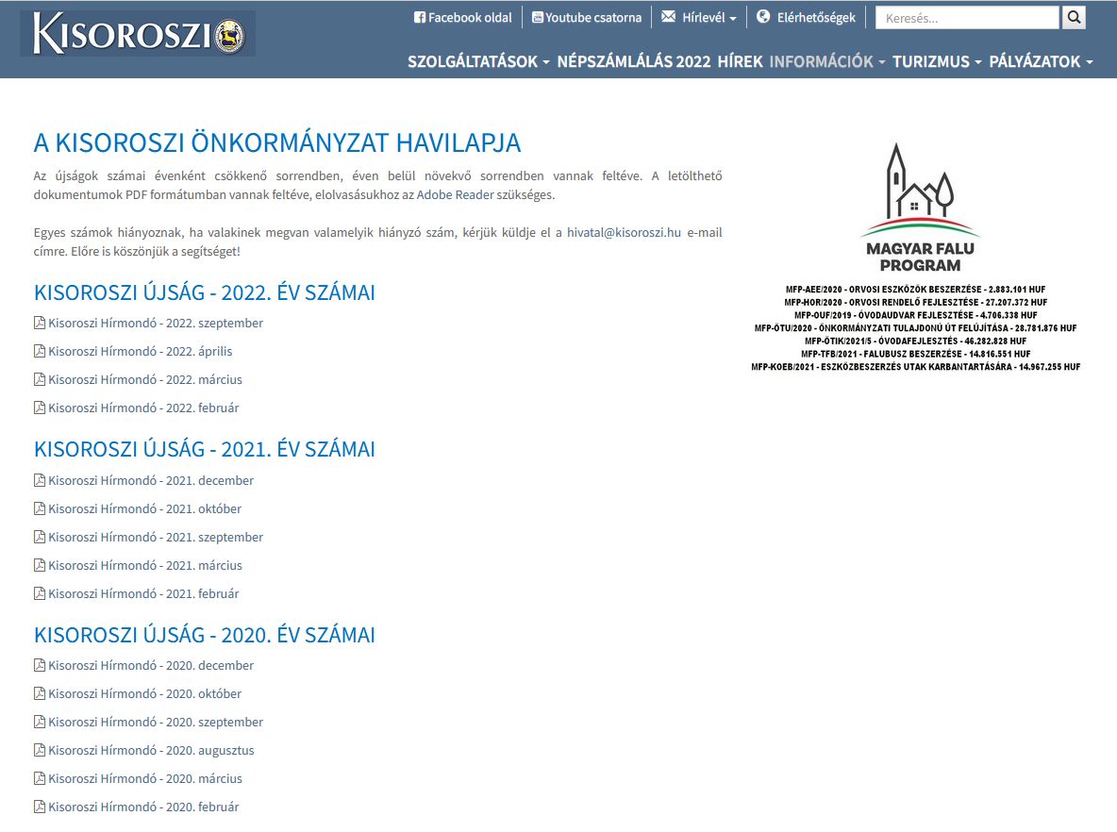This screenshot has width=1117, height=832.
Task: Click the PDF icon for 2021. március
Action: [x=40, y=566]
